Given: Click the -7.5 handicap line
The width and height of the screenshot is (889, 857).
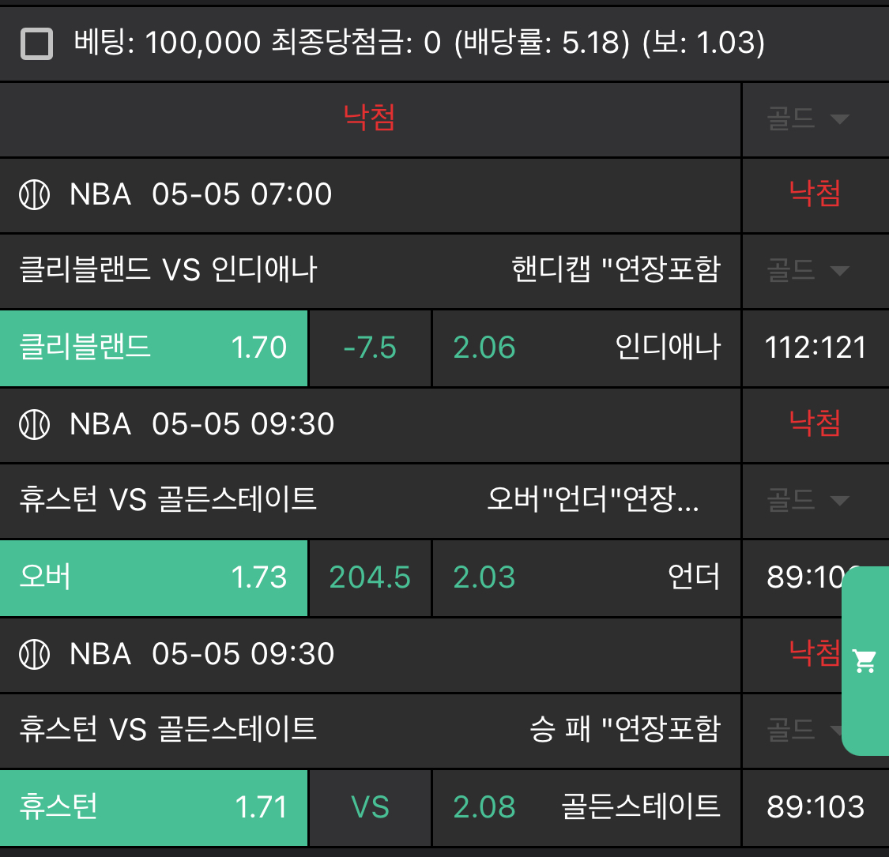Looking at the screenshot, I should [x=370, y=348].
